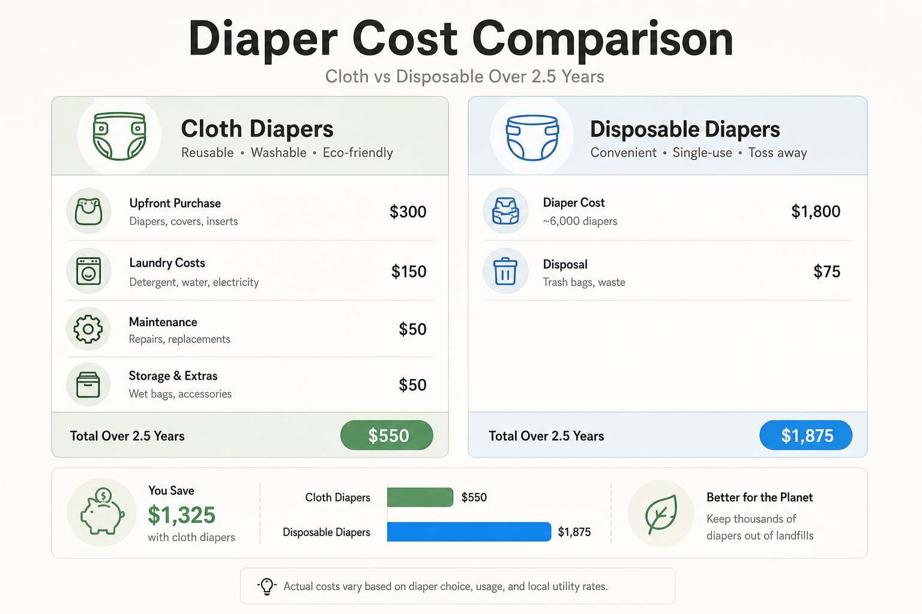Click the lightbulb tip icon
The height and width of the screenshot is (614, 922).
coord(267,586)
